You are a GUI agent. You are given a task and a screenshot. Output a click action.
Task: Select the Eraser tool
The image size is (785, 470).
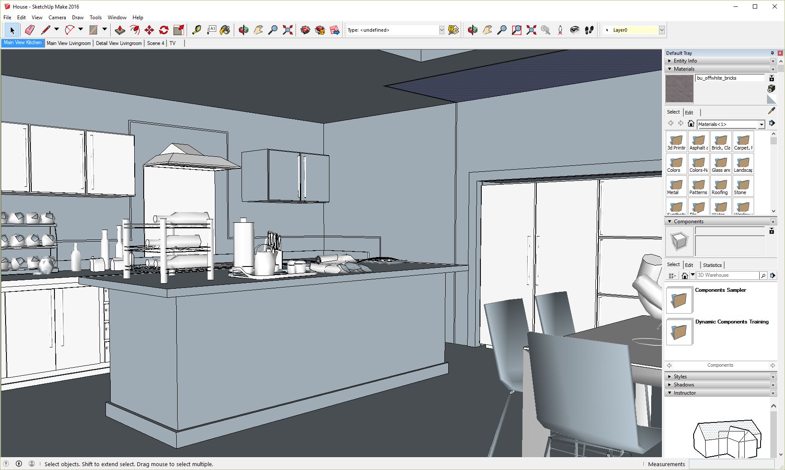click(x=30, y=30)
